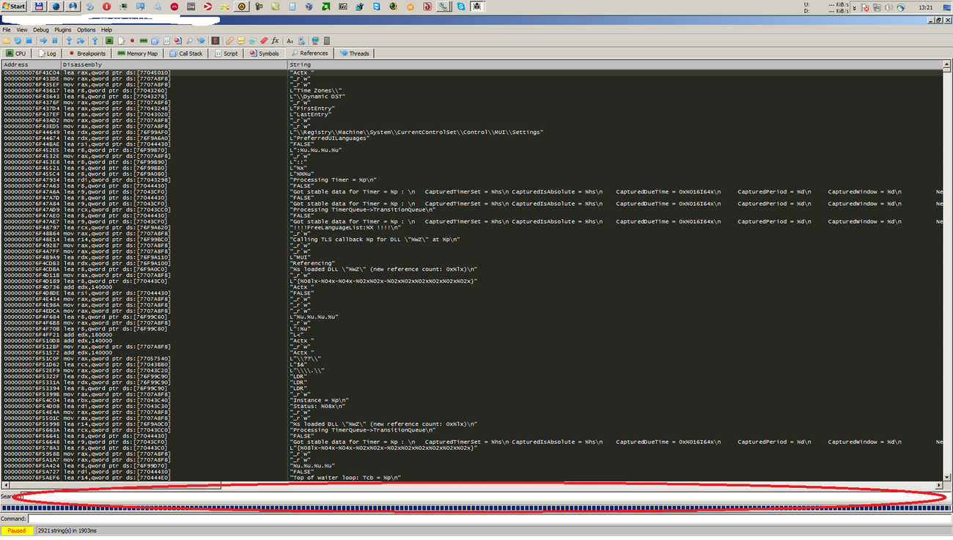Click the Step Into toolbar icon

tap(70, 41)
